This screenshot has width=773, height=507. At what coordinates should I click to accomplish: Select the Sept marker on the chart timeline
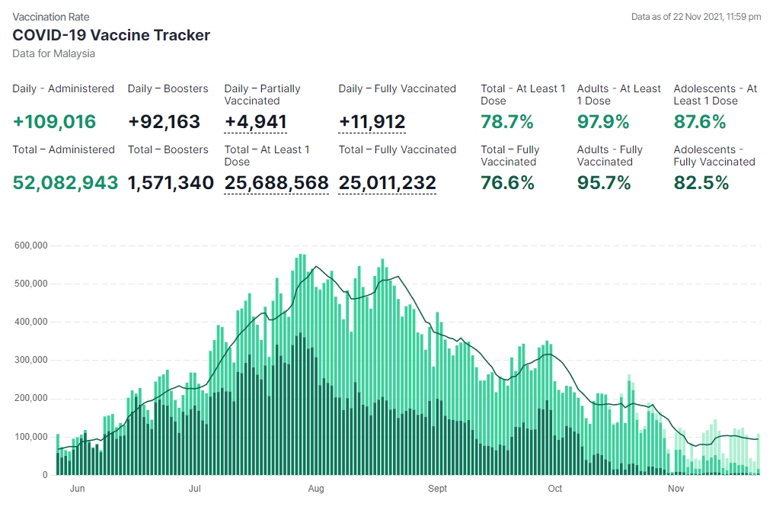(x=437, y=489)
